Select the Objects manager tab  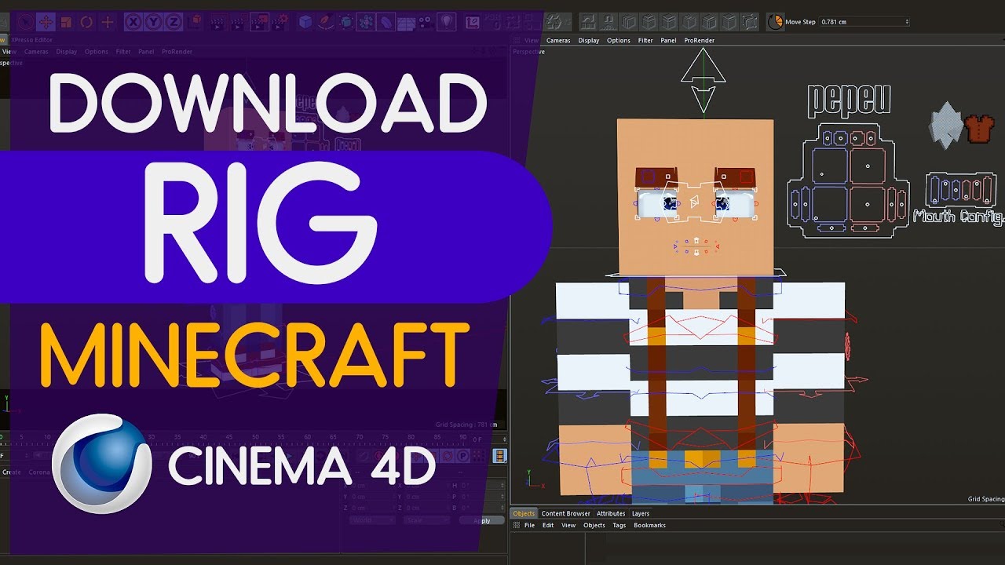pos(524,513)
